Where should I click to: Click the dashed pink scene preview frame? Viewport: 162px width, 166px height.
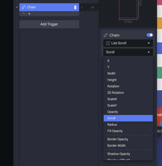[x=128, y=9]
